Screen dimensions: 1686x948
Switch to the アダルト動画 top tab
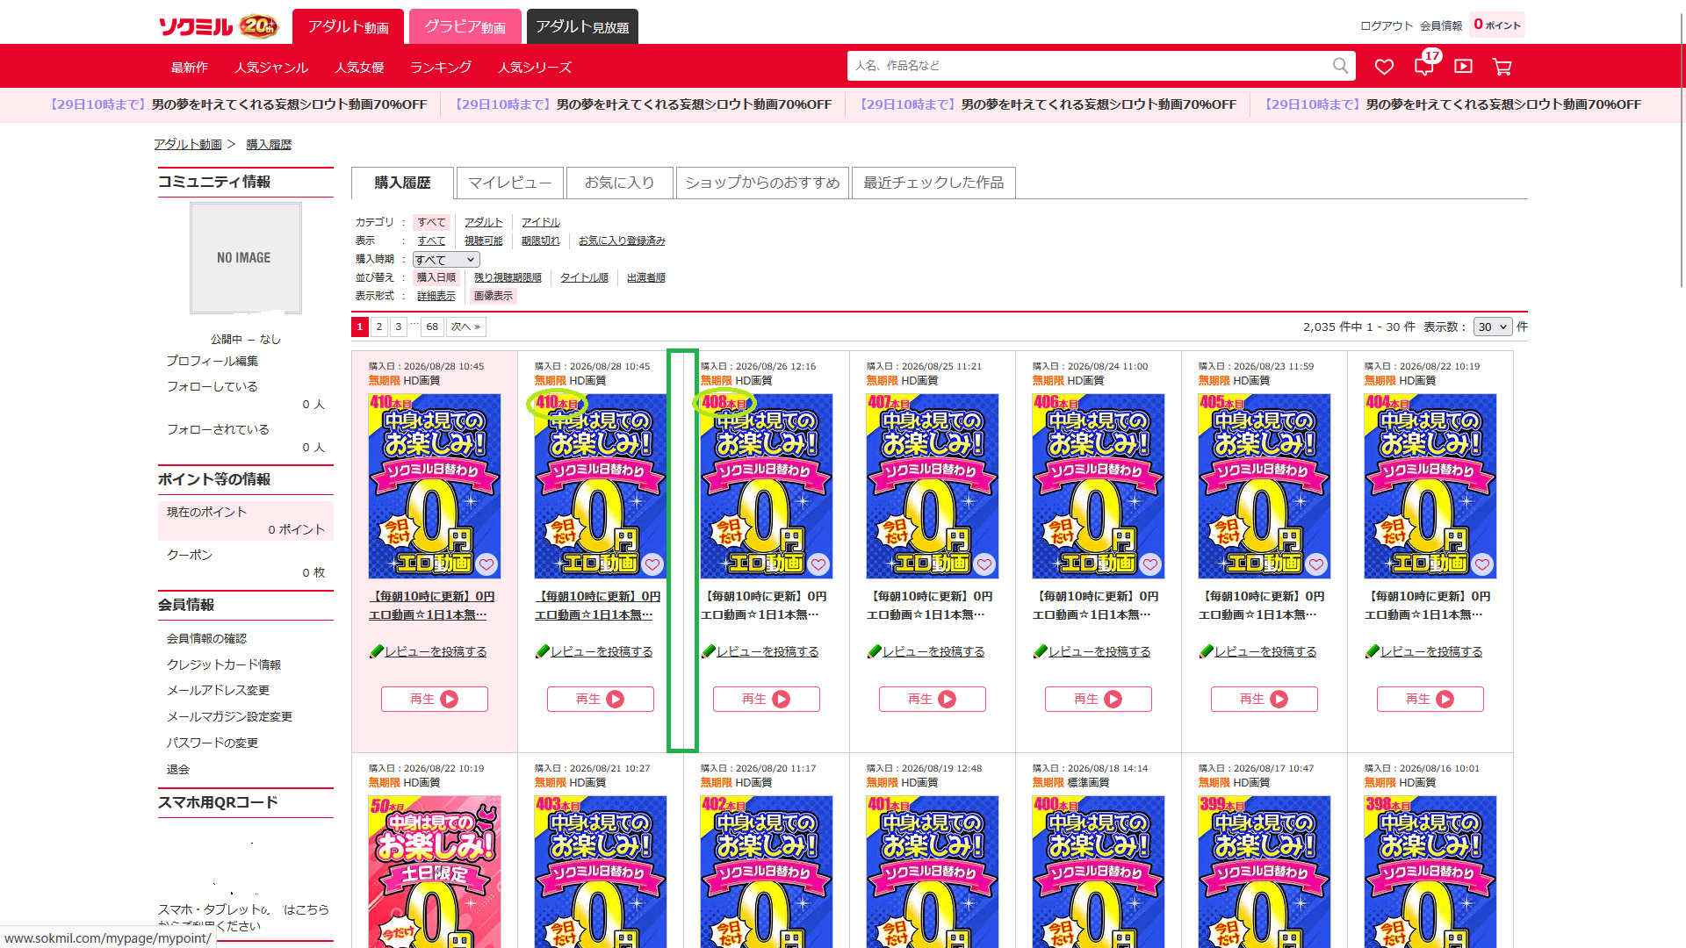coord(348,26)
